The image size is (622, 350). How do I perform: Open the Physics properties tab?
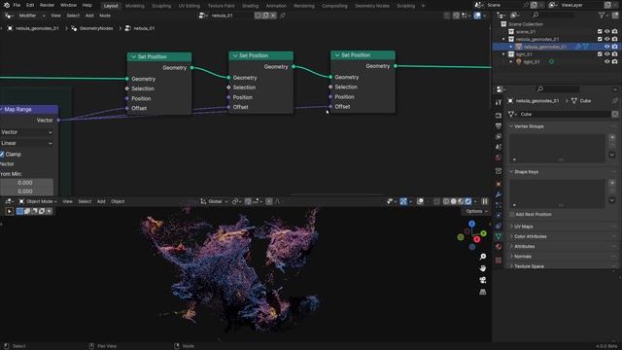[499, 216]
